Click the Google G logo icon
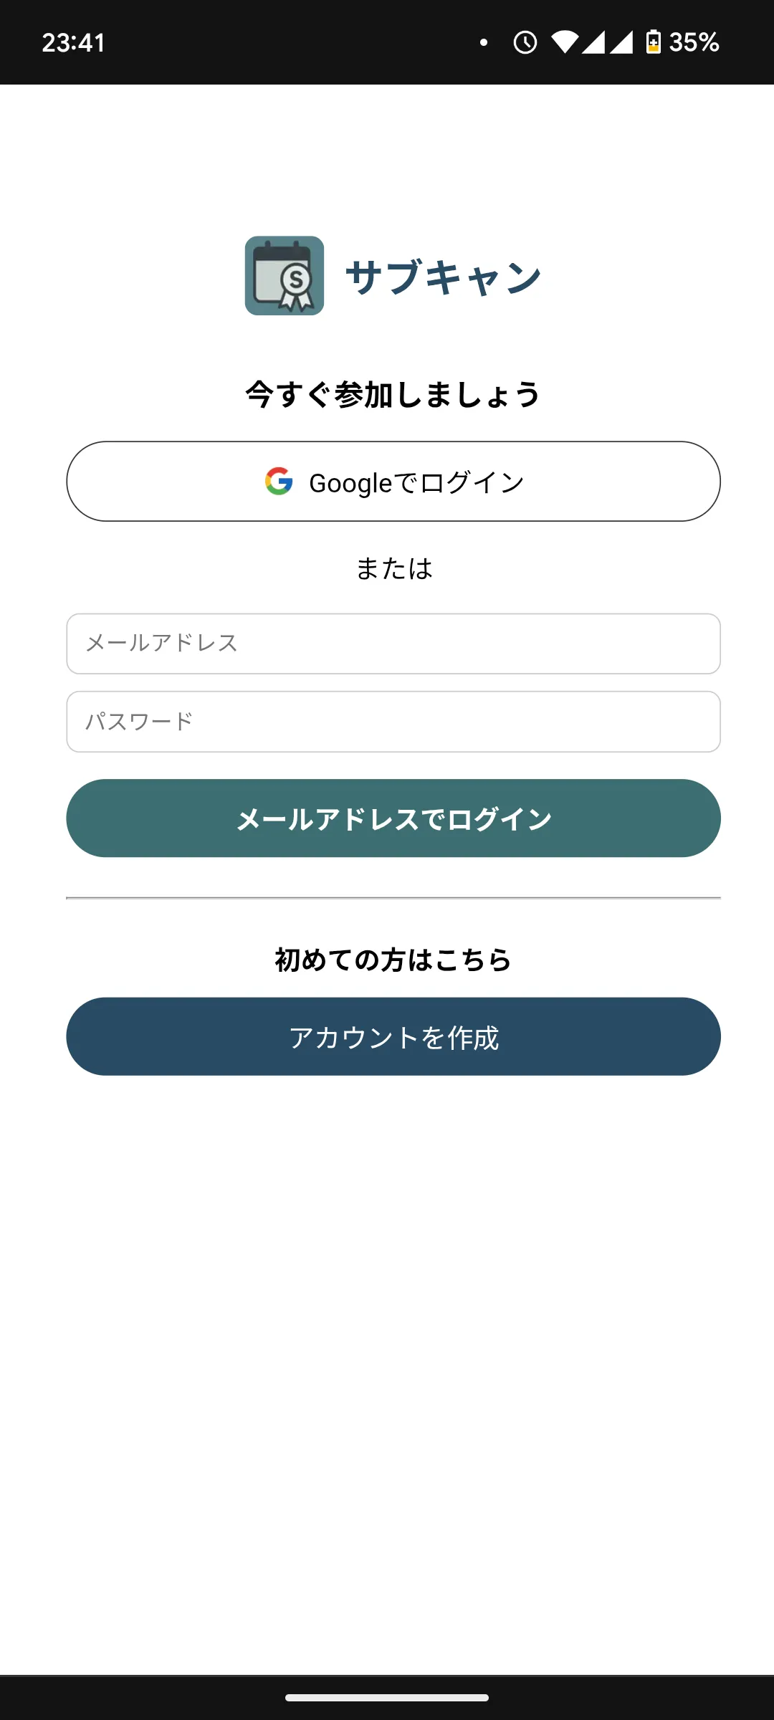The width and height of the screenshot is (774, 1720). tap(279, 482)
